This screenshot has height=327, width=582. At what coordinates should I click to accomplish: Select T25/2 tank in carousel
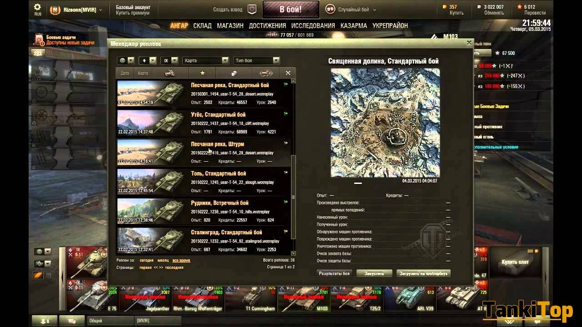(x=356, y=298)
